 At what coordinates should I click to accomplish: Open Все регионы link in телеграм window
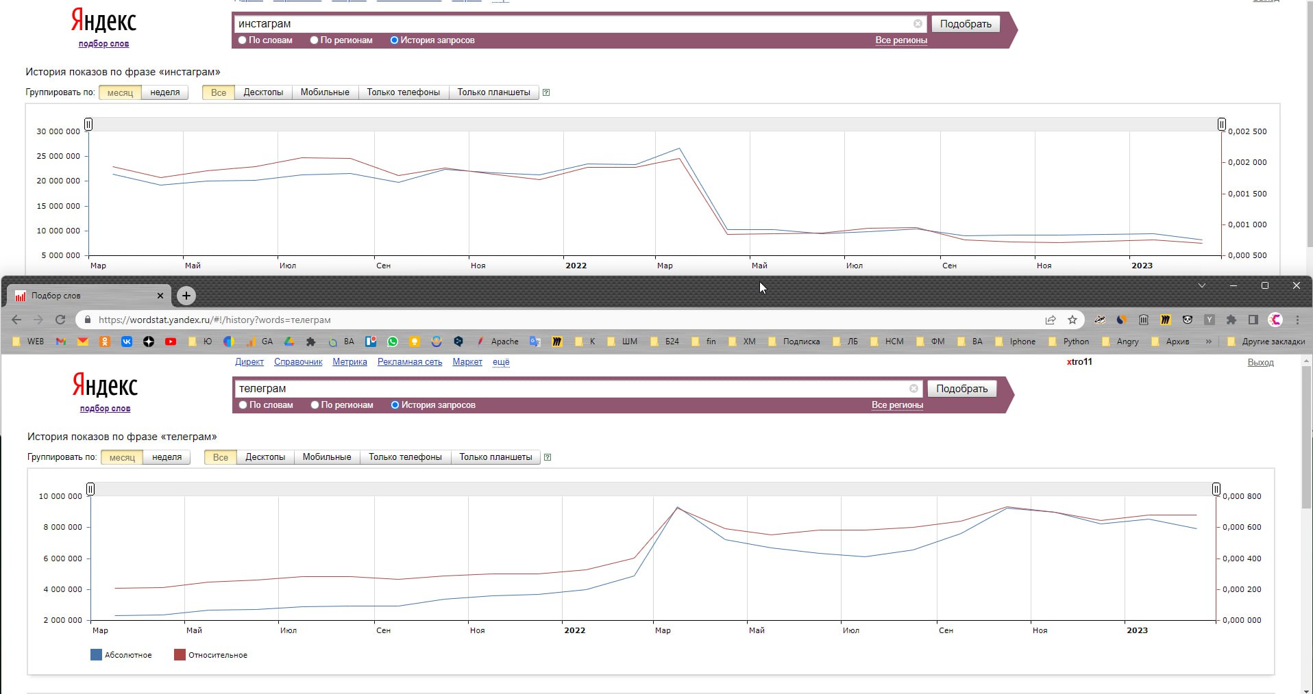pos(897,405)
